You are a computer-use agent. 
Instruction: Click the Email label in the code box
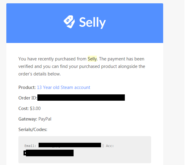click(30, 146)
